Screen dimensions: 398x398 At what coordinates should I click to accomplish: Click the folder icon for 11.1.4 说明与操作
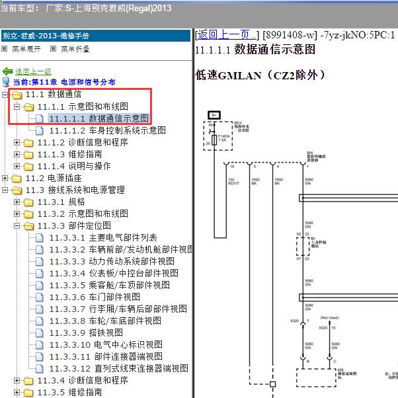(28, 167)
